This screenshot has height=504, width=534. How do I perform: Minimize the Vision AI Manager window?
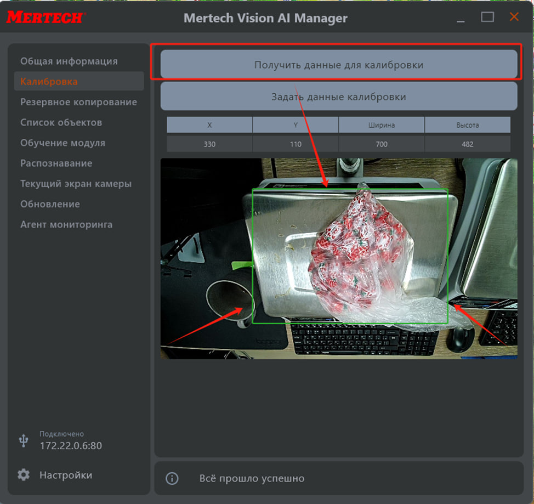point(462,18)
